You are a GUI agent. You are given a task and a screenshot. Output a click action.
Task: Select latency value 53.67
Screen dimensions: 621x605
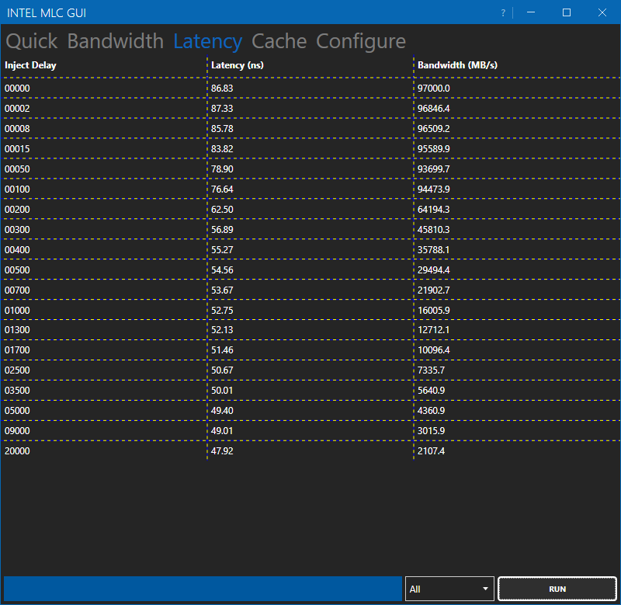pyautogui.click(x=222, y=290)
